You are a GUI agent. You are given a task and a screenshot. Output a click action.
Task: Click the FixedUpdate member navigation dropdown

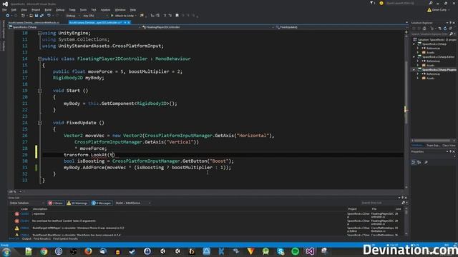[x=339, y=27]
